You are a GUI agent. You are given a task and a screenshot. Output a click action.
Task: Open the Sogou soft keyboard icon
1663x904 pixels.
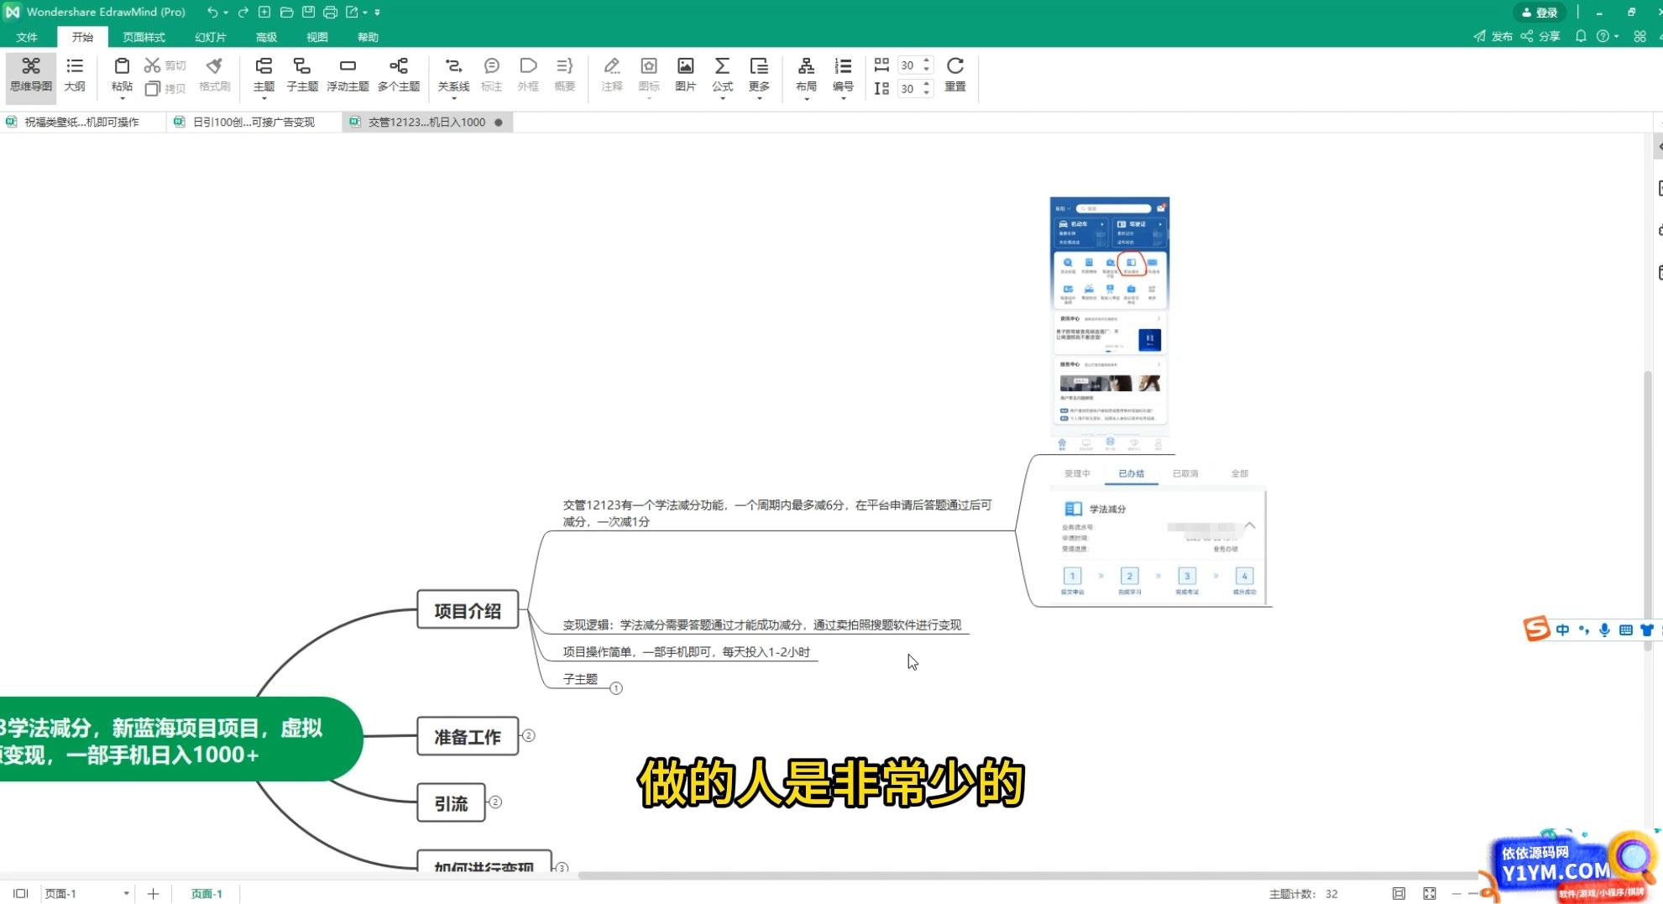tap(1626, 630)
